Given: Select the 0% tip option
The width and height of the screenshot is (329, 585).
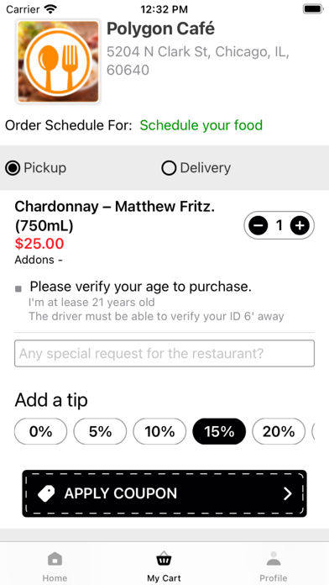Looking at the screenshot, I should point(40,432).
